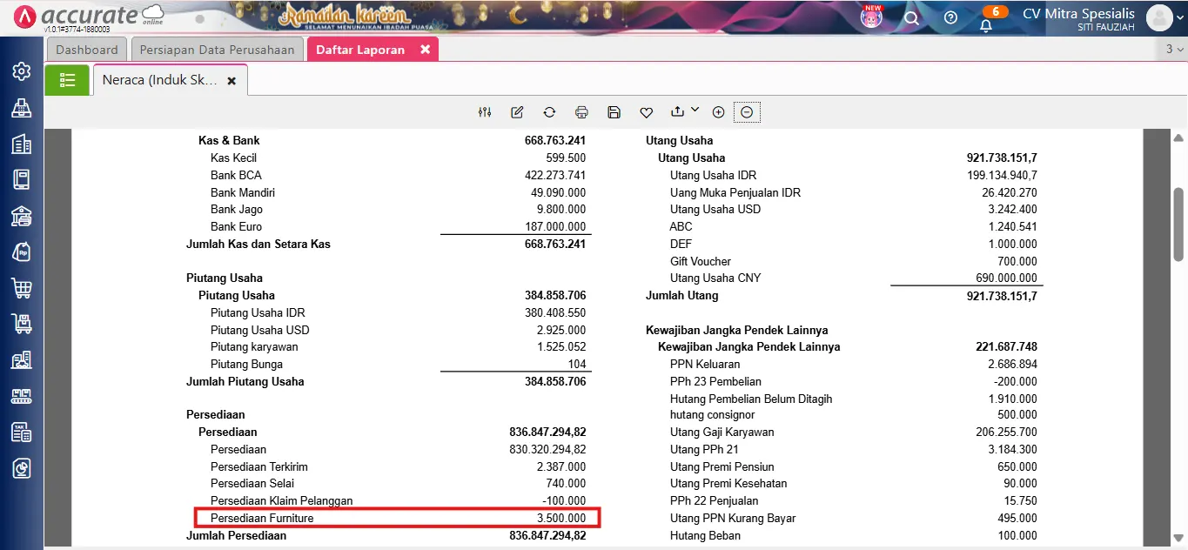1188x550 pixels.
Task: Mark report as favorite with heart icon
Action: point(646,112)
